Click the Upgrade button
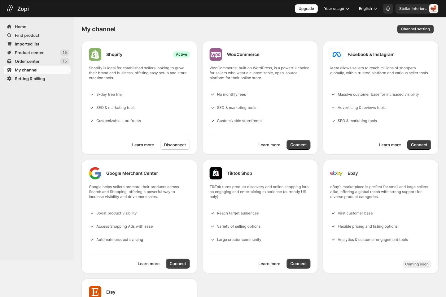The width and height of the screenshot is (446, 297). 306,9
